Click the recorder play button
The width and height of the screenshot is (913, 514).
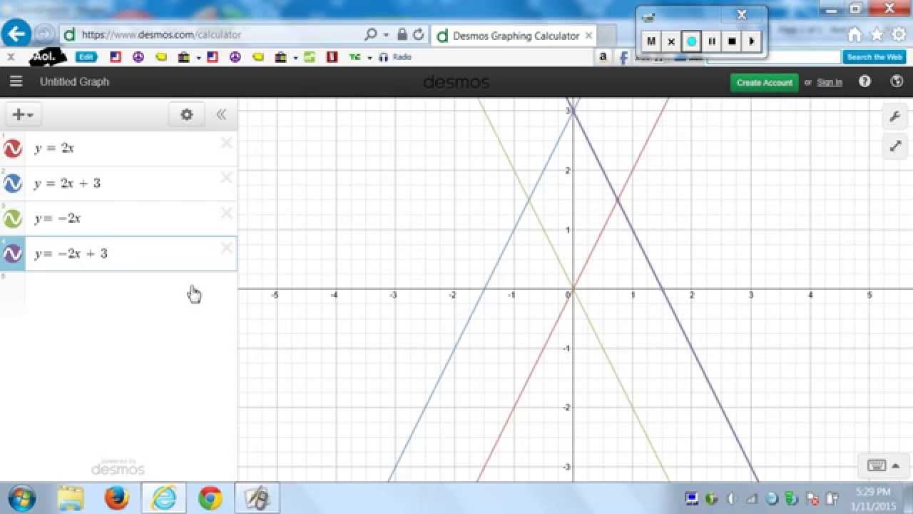click(x=752, y=41)
